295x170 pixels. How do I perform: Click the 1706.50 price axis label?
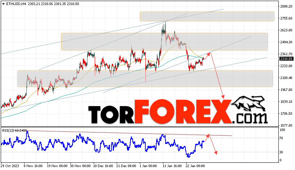[286, 114]
